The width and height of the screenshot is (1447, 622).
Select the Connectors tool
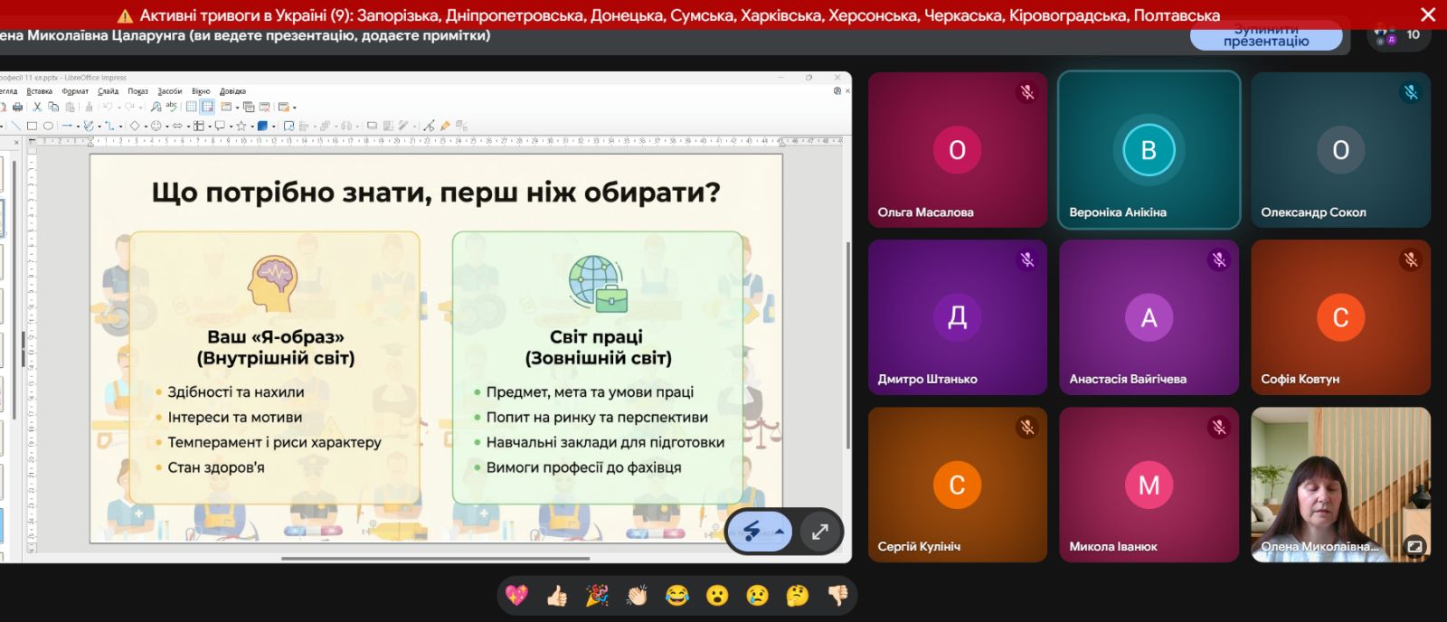(x=109, y=126)
